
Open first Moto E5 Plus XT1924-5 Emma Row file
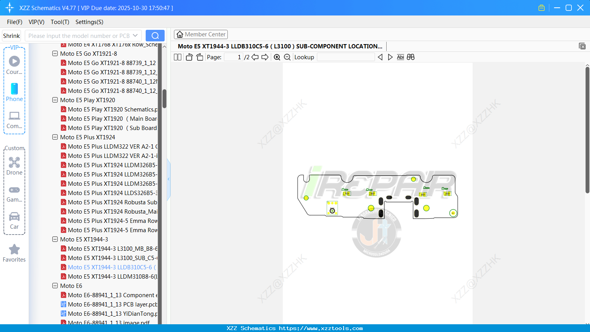click(109, 221)
